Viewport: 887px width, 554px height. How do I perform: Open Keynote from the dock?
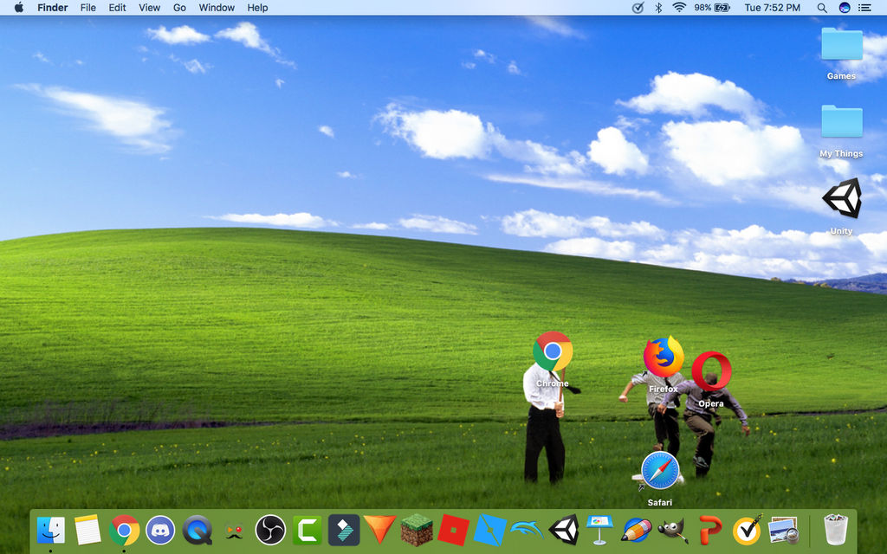coord(599,531)
